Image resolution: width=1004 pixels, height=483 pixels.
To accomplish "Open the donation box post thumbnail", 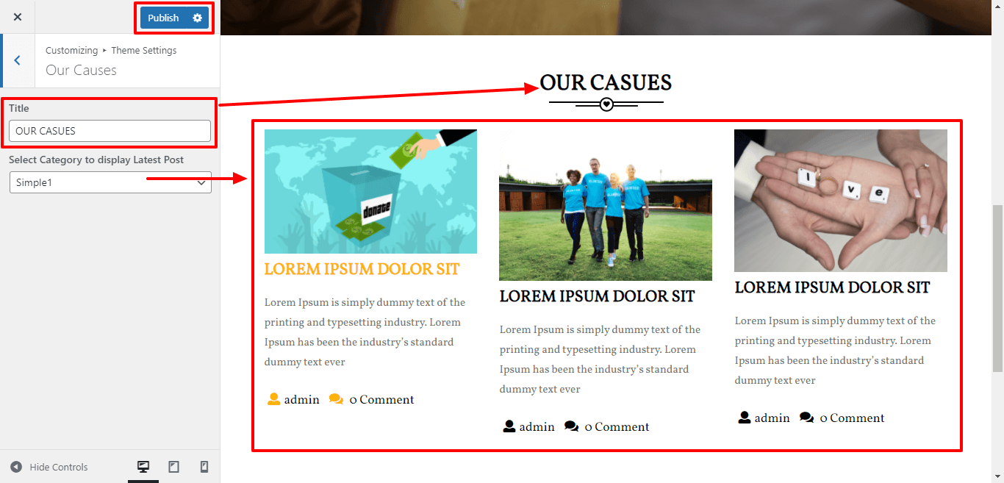I will (x=370, y=192).
